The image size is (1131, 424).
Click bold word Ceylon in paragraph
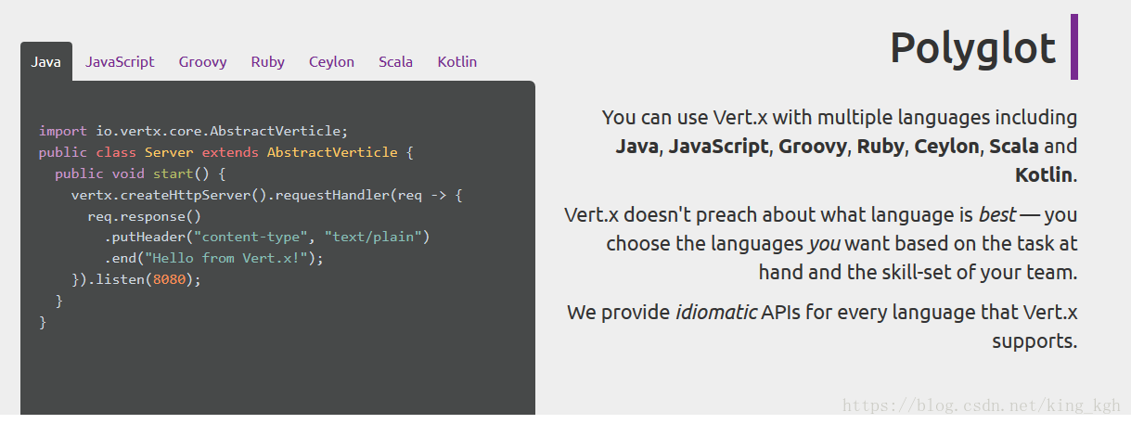tap(946, 147)
